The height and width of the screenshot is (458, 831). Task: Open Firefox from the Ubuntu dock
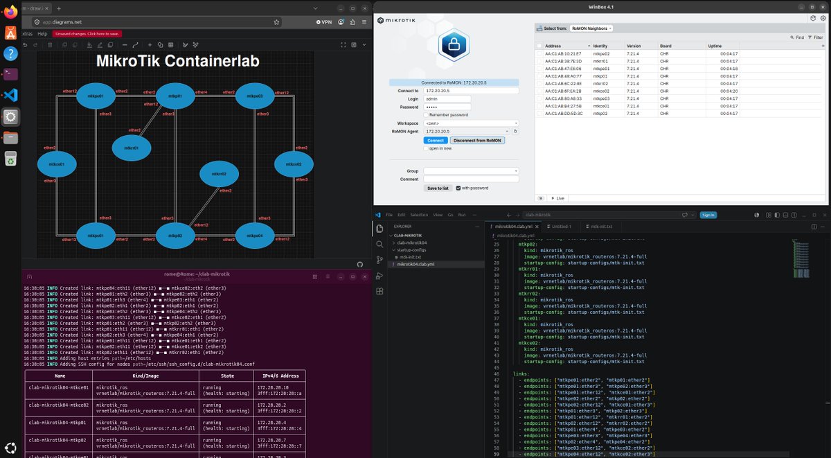pos(10,12)
